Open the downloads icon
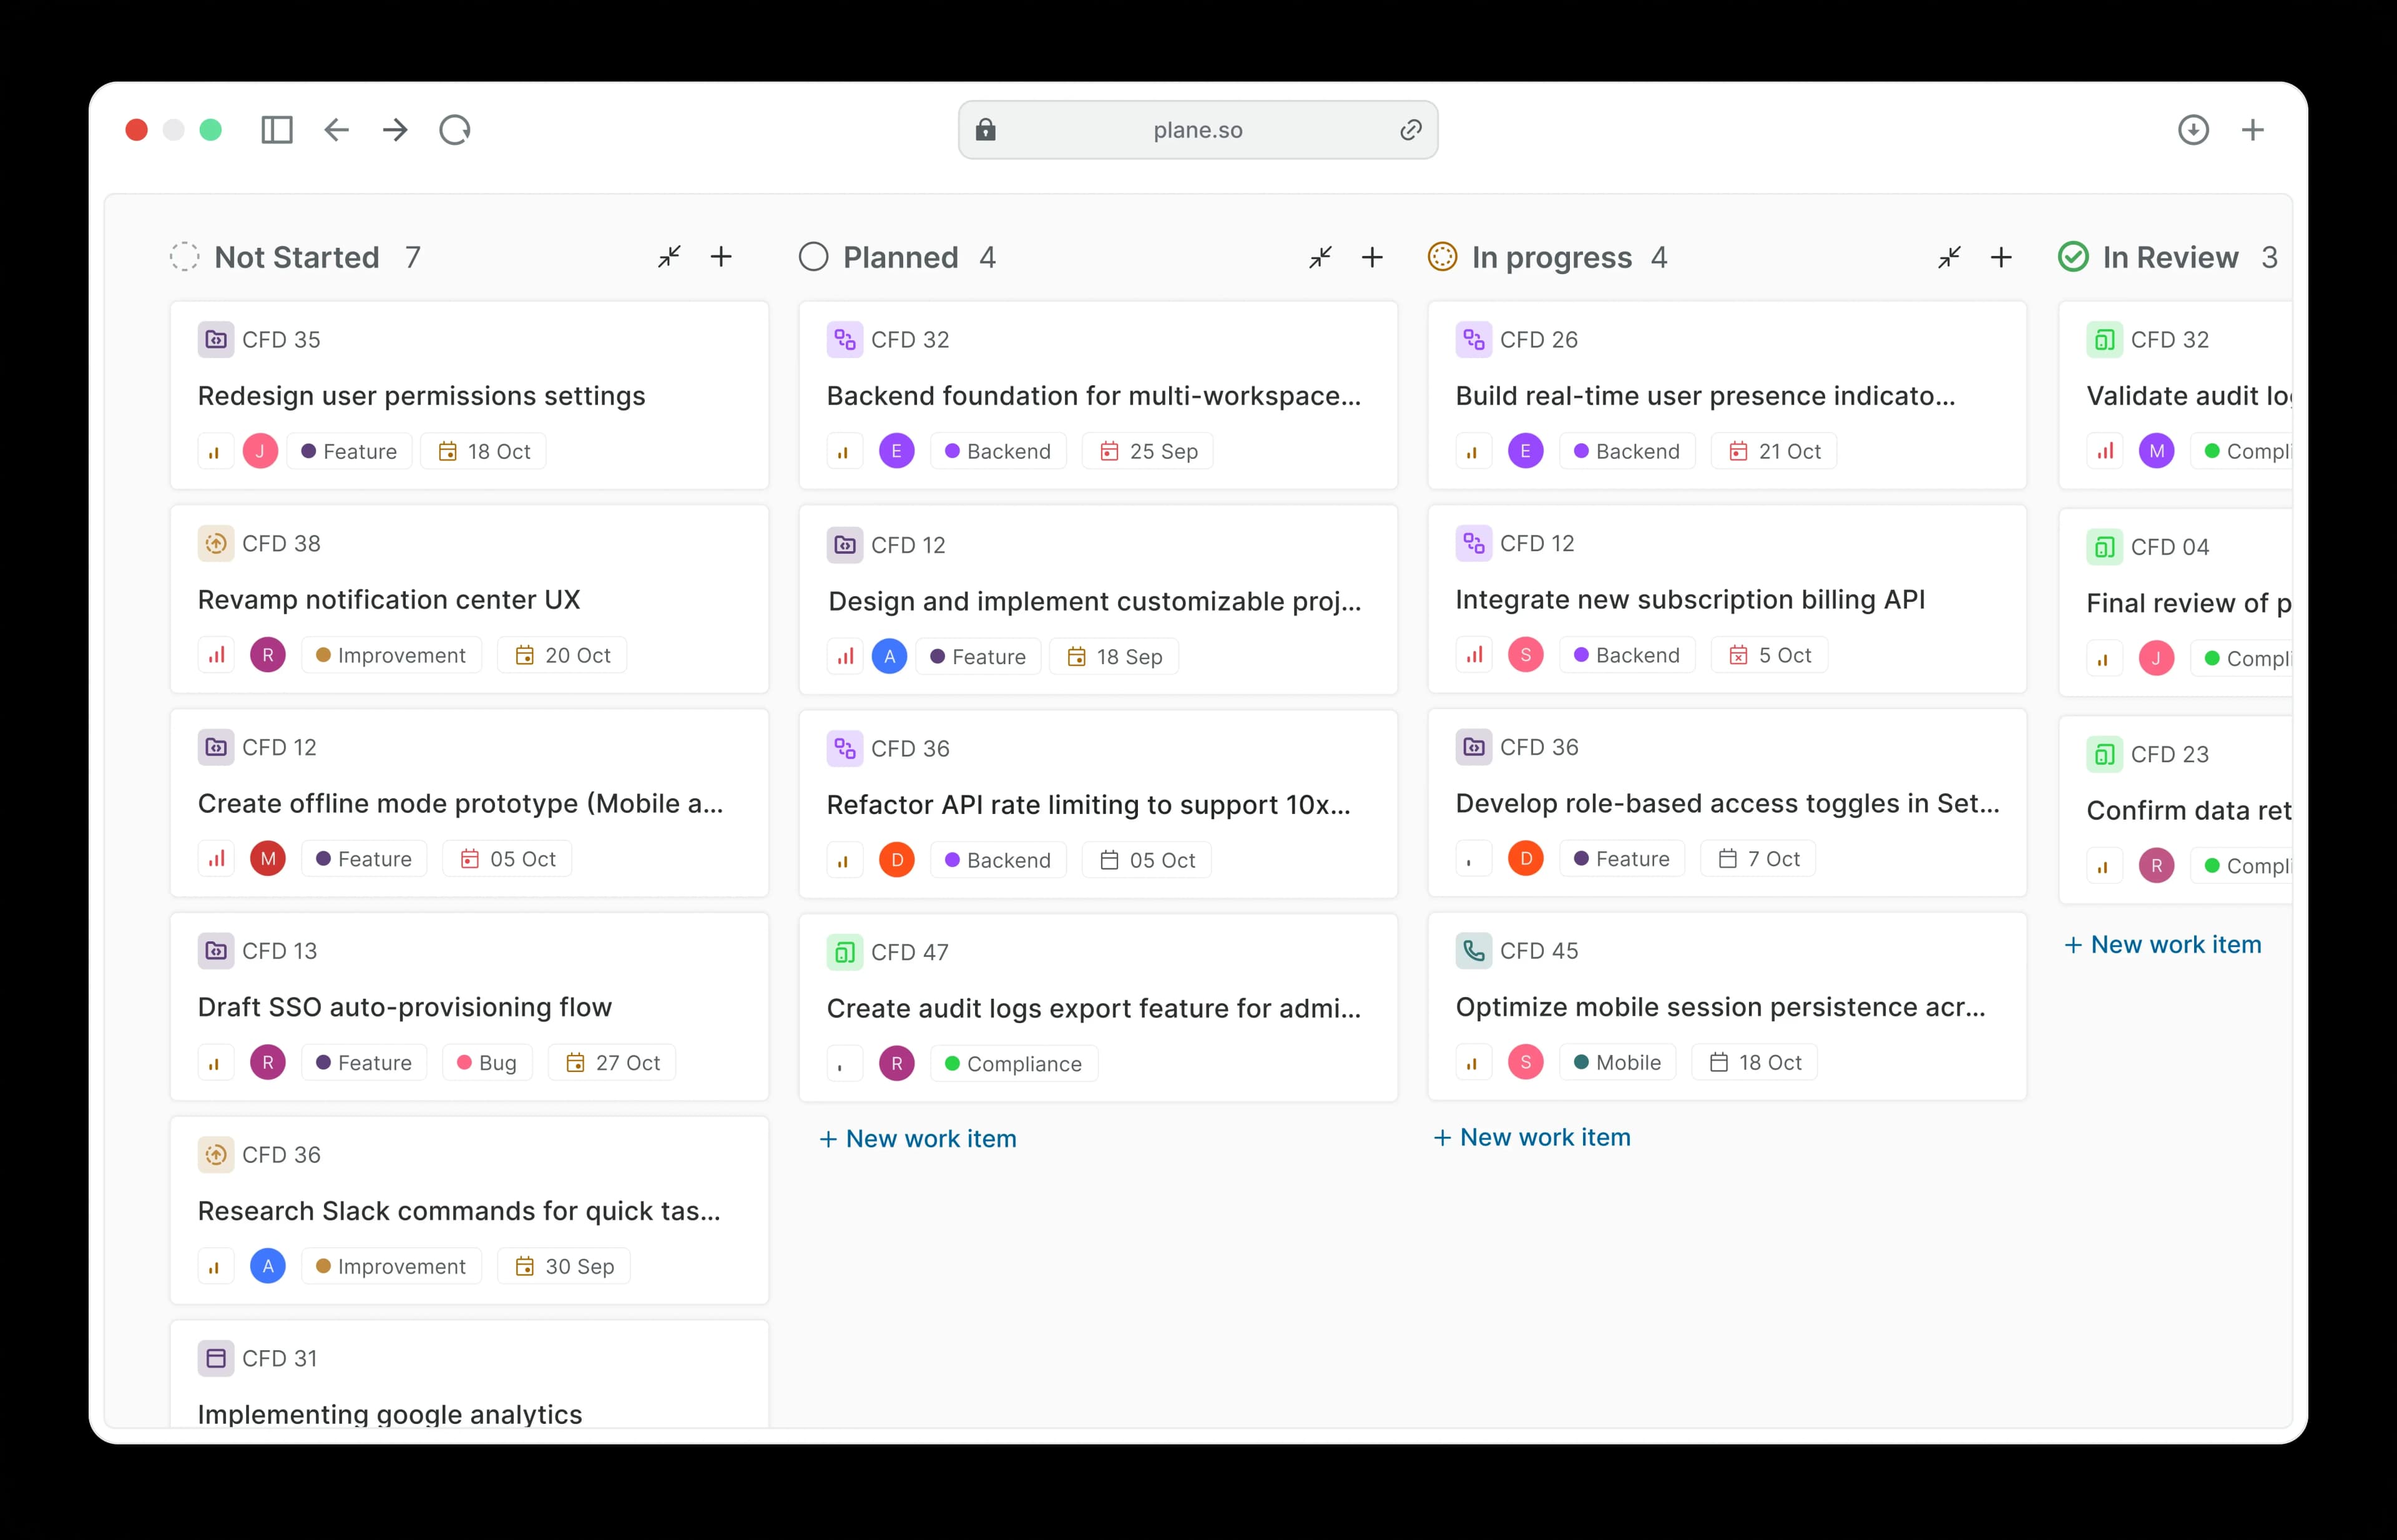The image size is (2397, 1540). click(2193, 130)
